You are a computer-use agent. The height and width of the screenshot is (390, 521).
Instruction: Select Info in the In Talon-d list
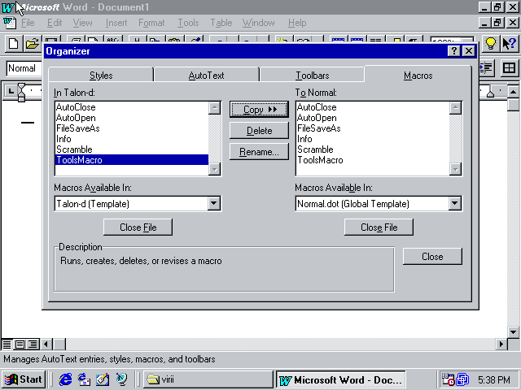click(132, 139)
